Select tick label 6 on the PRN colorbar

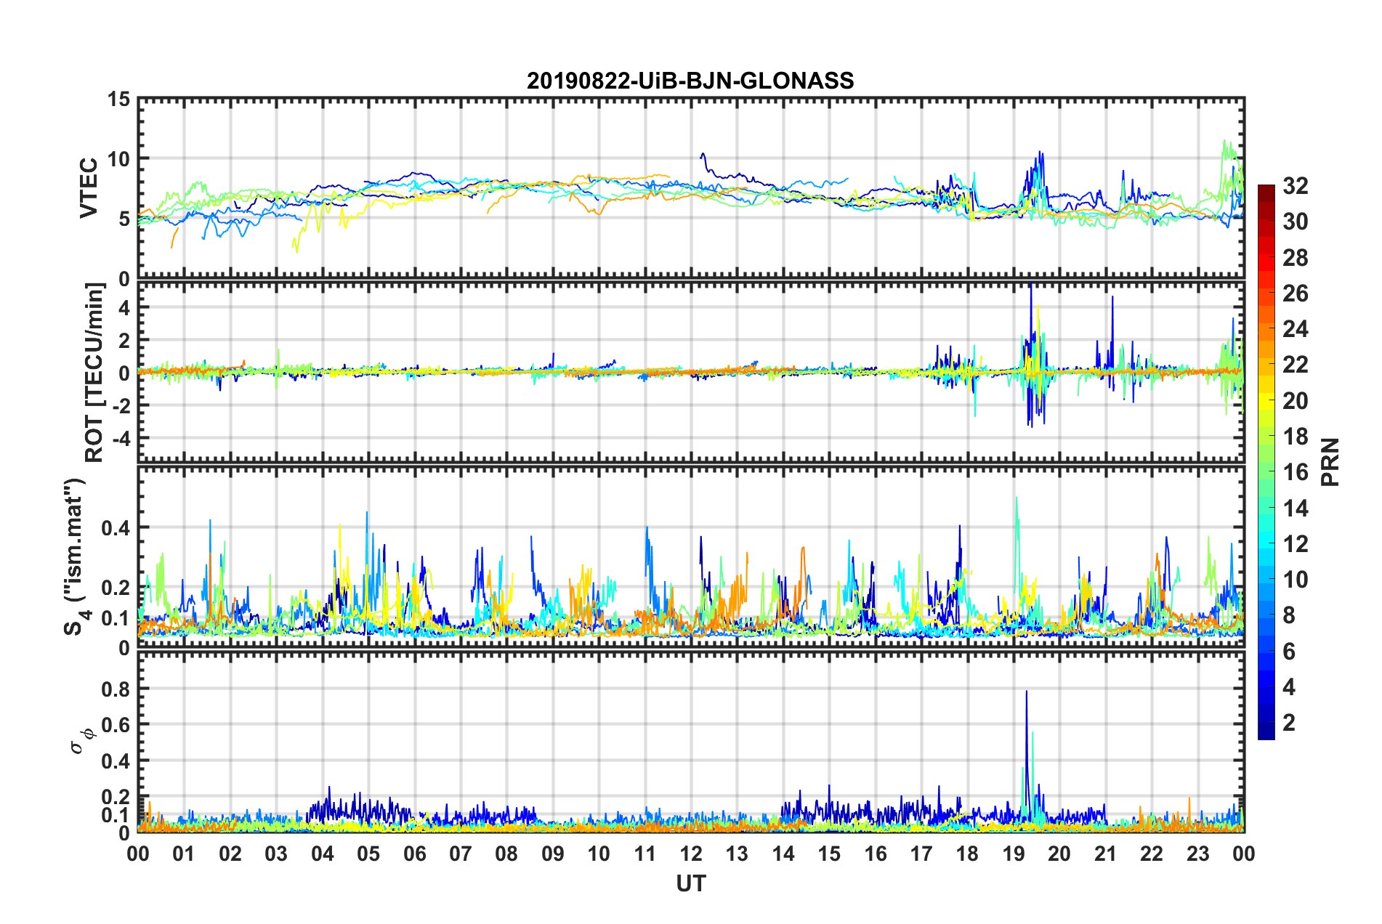coord(1289,652)
